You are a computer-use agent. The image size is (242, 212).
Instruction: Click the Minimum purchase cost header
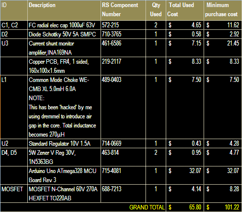223,10
